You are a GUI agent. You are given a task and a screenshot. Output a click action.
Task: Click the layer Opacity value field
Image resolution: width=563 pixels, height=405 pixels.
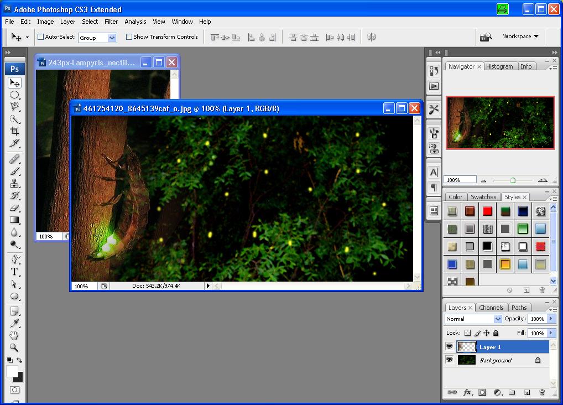click(x=536, y=319)
